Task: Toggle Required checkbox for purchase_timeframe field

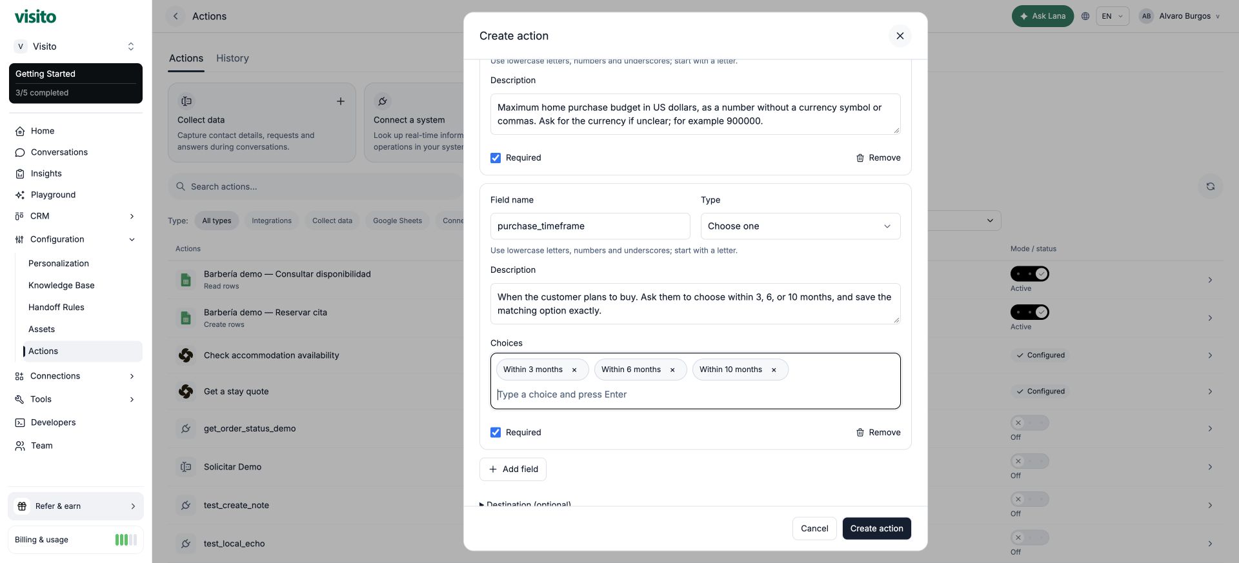Action: (496, 433)
